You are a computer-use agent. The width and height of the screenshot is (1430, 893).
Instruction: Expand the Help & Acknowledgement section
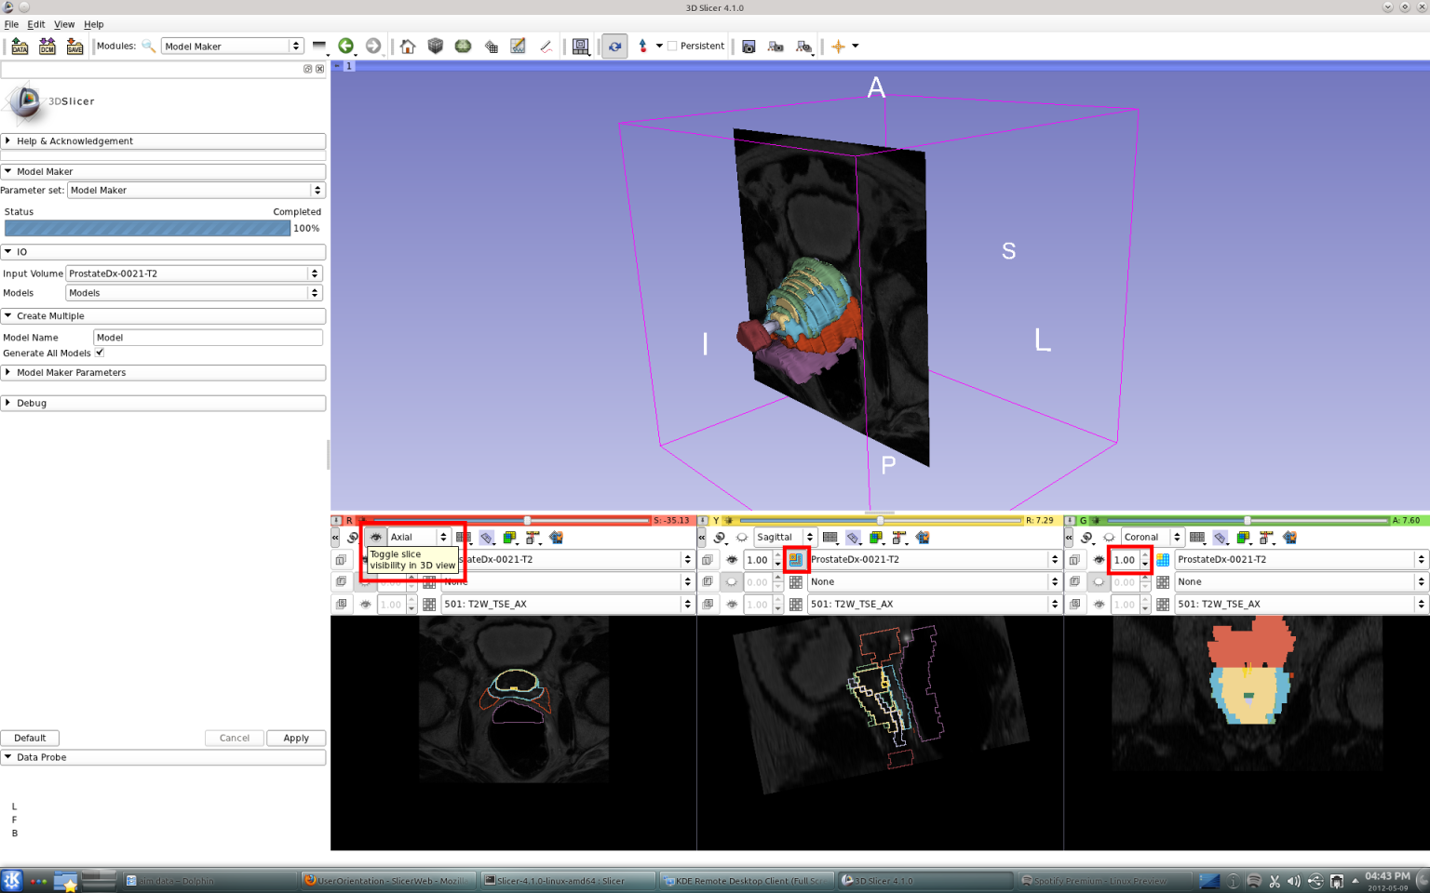(x=163, y=141)
